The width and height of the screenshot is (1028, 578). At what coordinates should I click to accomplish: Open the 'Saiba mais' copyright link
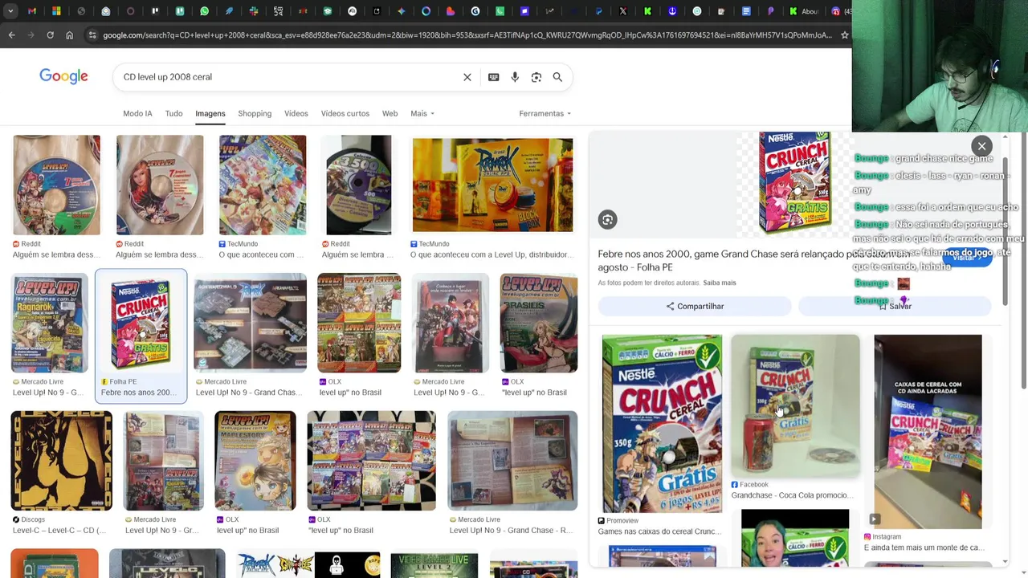(720, 283)
